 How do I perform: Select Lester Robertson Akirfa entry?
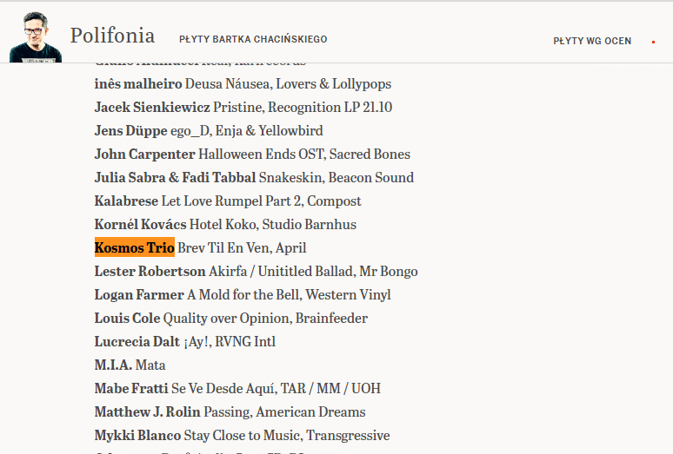coord(257,272)
